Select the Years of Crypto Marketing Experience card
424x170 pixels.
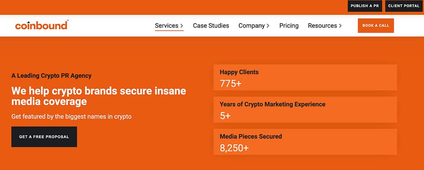[x=305, y=110]
